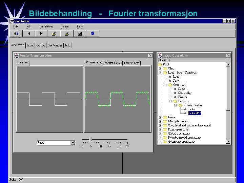Click the first open-folder toolbar icon

point(54,34)
